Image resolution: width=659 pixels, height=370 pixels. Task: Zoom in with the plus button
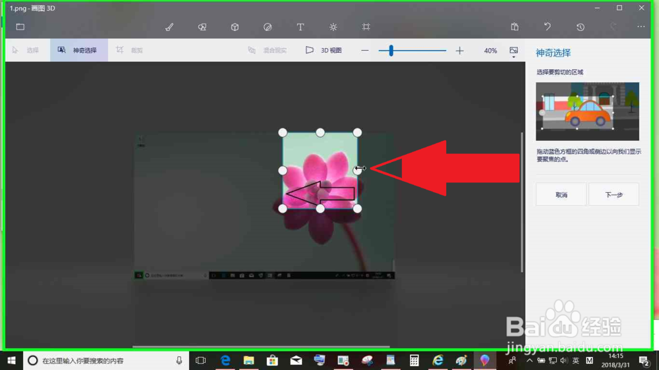click(x=460, y=51)
